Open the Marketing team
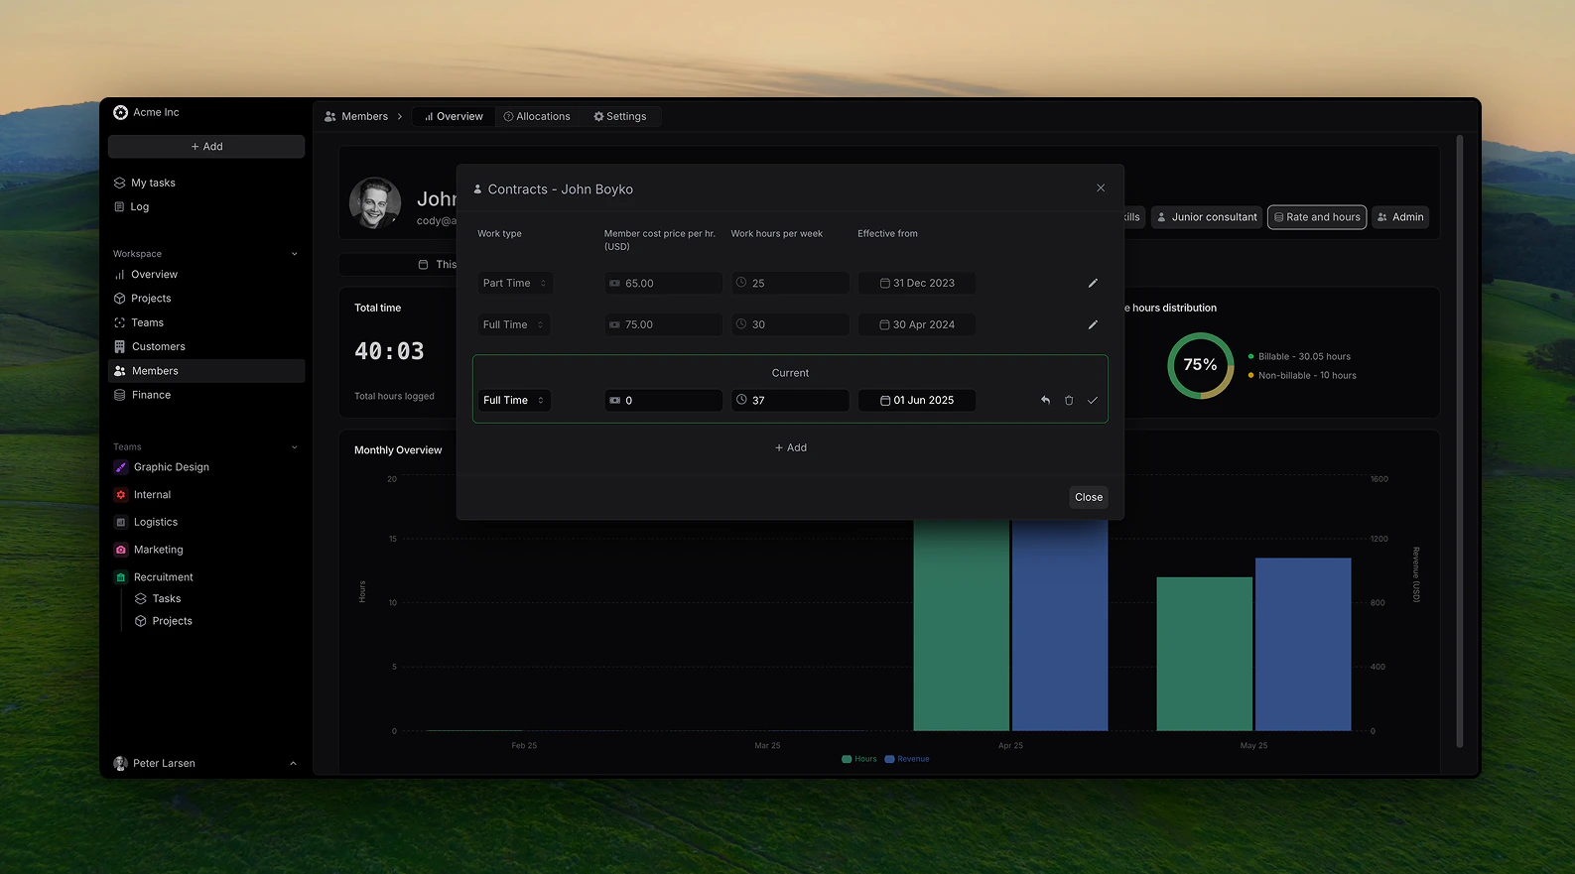 tap(158, 550)
